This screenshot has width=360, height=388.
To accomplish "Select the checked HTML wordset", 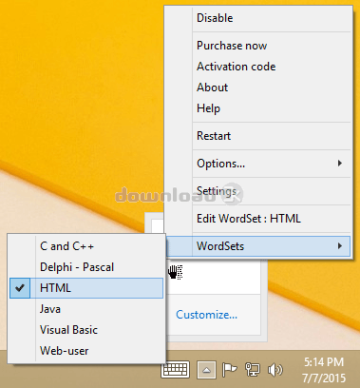I will (x=86, y=288).
